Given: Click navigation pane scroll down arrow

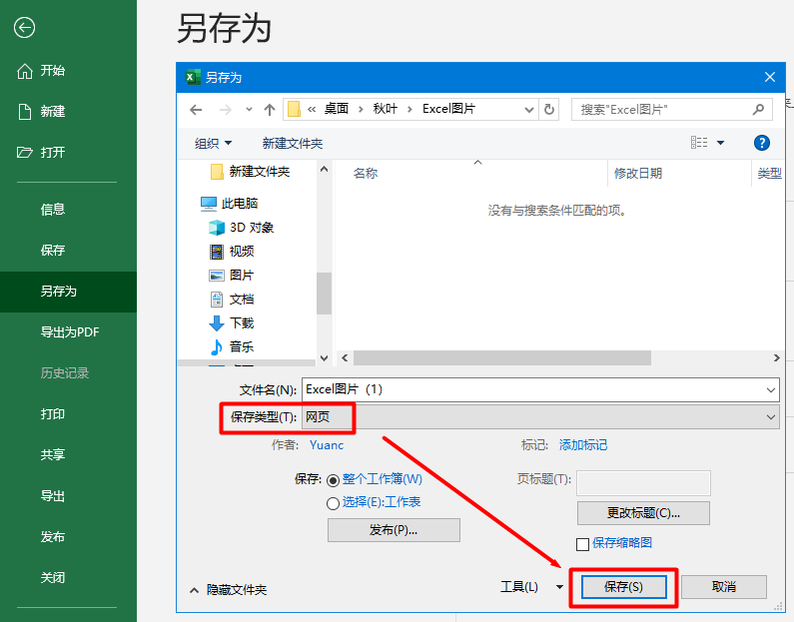Looking at the screenshot, I should (324, 357).
